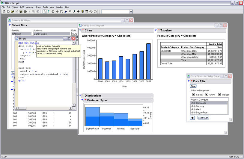This screenshot has width=244, height=159.
Task: Open the Tools menu
Action: pyautogui.click(x=45, y=7)
